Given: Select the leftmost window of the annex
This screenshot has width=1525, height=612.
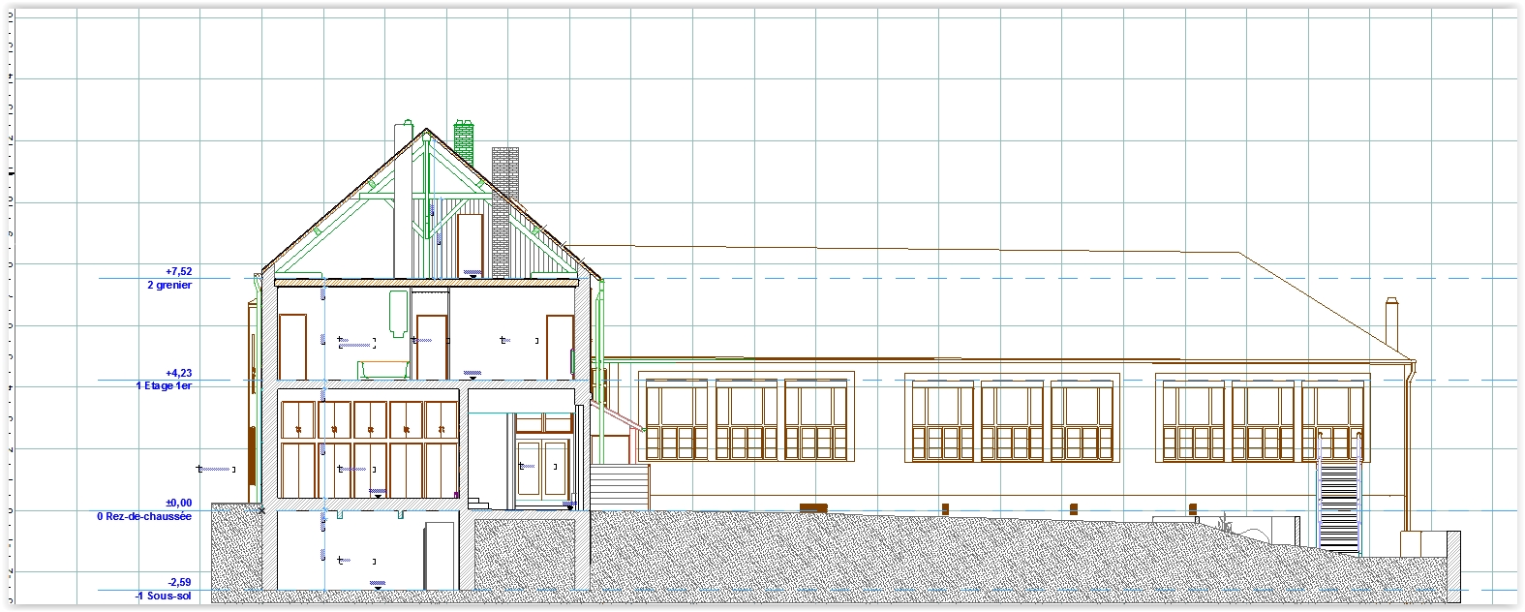Looking at the screenshot, I should [677, 420].
